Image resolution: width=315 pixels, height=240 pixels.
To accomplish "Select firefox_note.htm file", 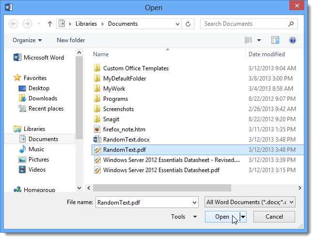I will pyautogui.click(x=124, y=129).
